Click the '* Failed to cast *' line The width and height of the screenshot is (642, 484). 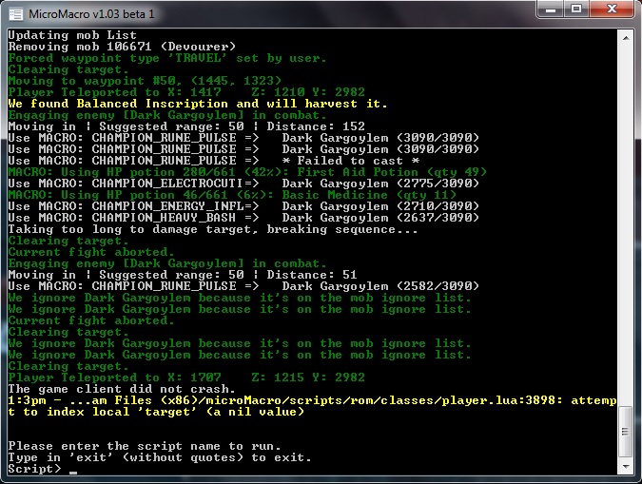tap(213, 161)
